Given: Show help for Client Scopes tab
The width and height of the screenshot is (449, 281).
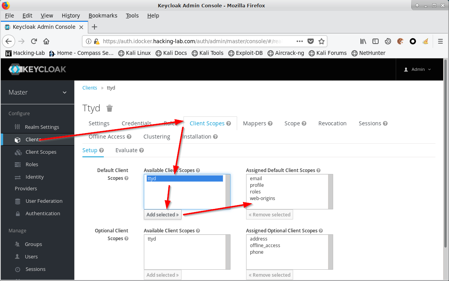Looking at the screenshot, I should pos(229,123).
